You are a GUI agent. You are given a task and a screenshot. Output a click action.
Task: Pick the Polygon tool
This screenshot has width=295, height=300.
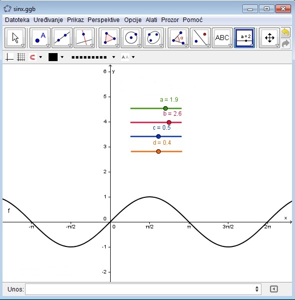coord(109,38)
